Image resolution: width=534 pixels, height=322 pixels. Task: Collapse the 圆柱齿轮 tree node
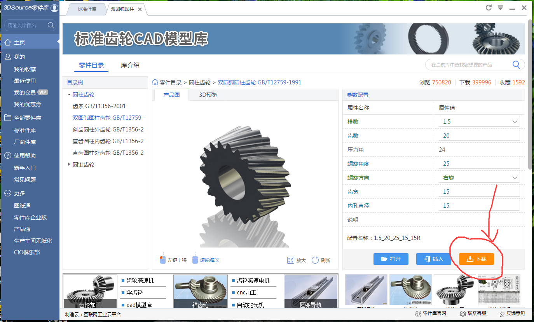coord(69,94)
